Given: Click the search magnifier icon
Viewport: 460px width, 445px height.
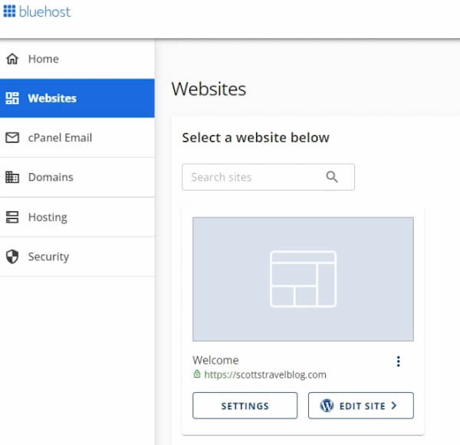Looking at the screenshot, I should (332, 177).
